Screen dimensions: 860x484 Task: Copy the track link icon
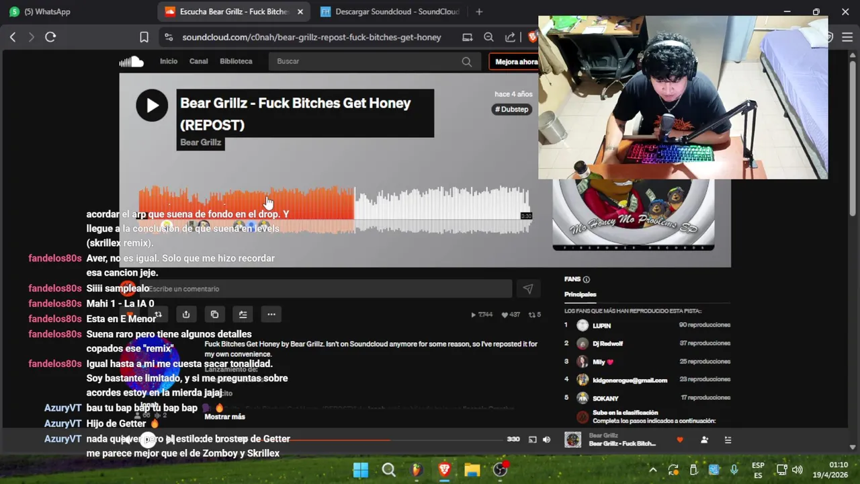[214, 315]
